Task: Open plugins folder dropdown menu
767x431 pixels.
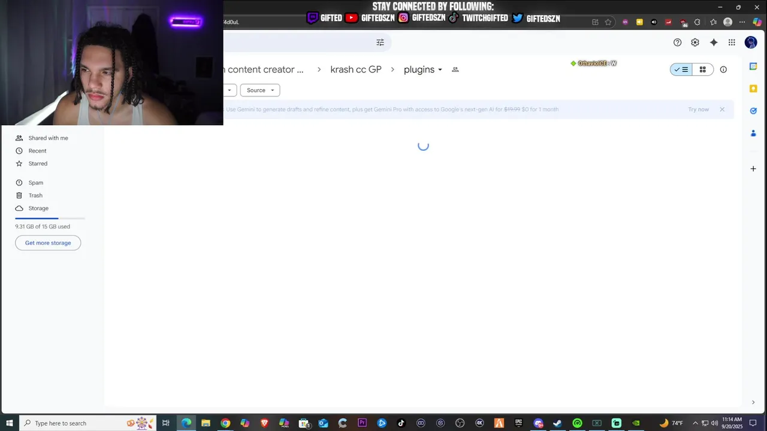Action: (x=423, y=69)
